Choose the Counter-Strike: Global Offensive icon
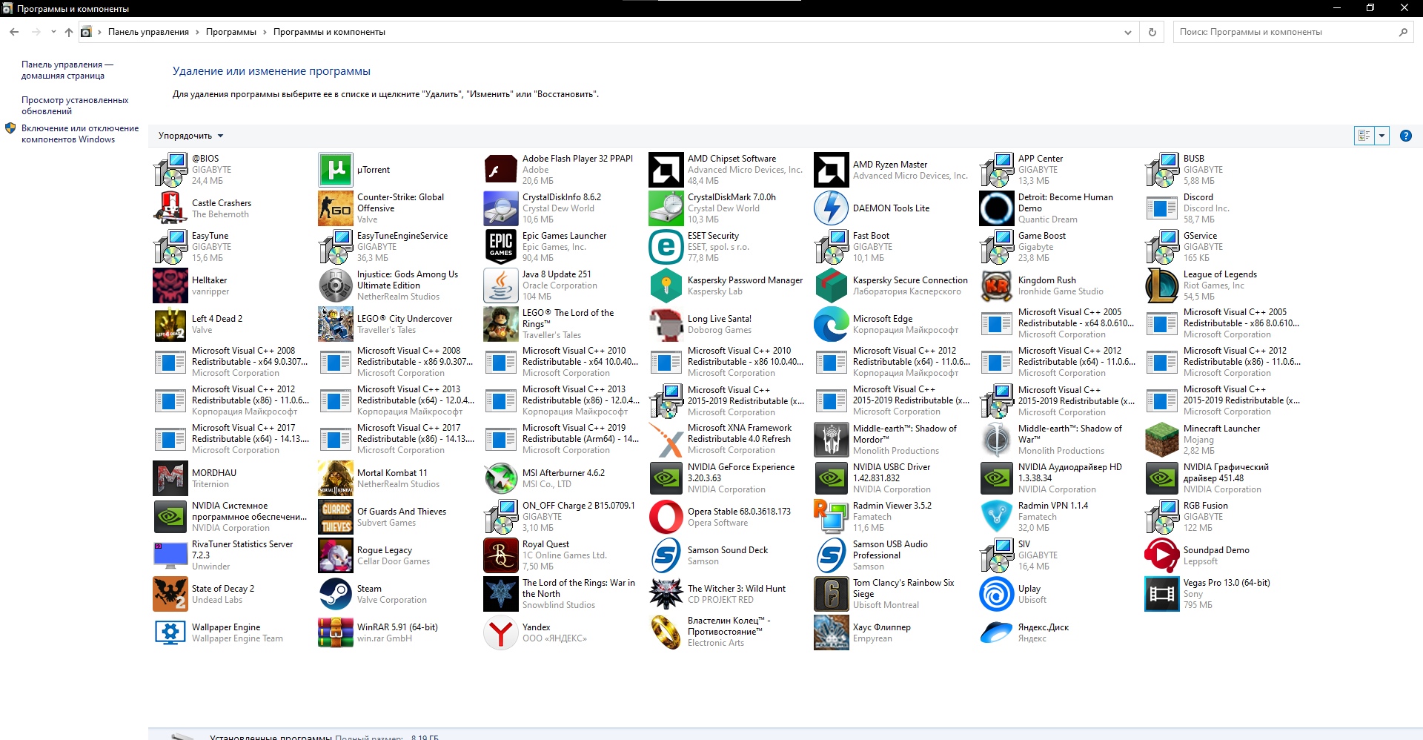Image resolution: width=1423 pixels, height=740 pixels. [x=336, y=208]
